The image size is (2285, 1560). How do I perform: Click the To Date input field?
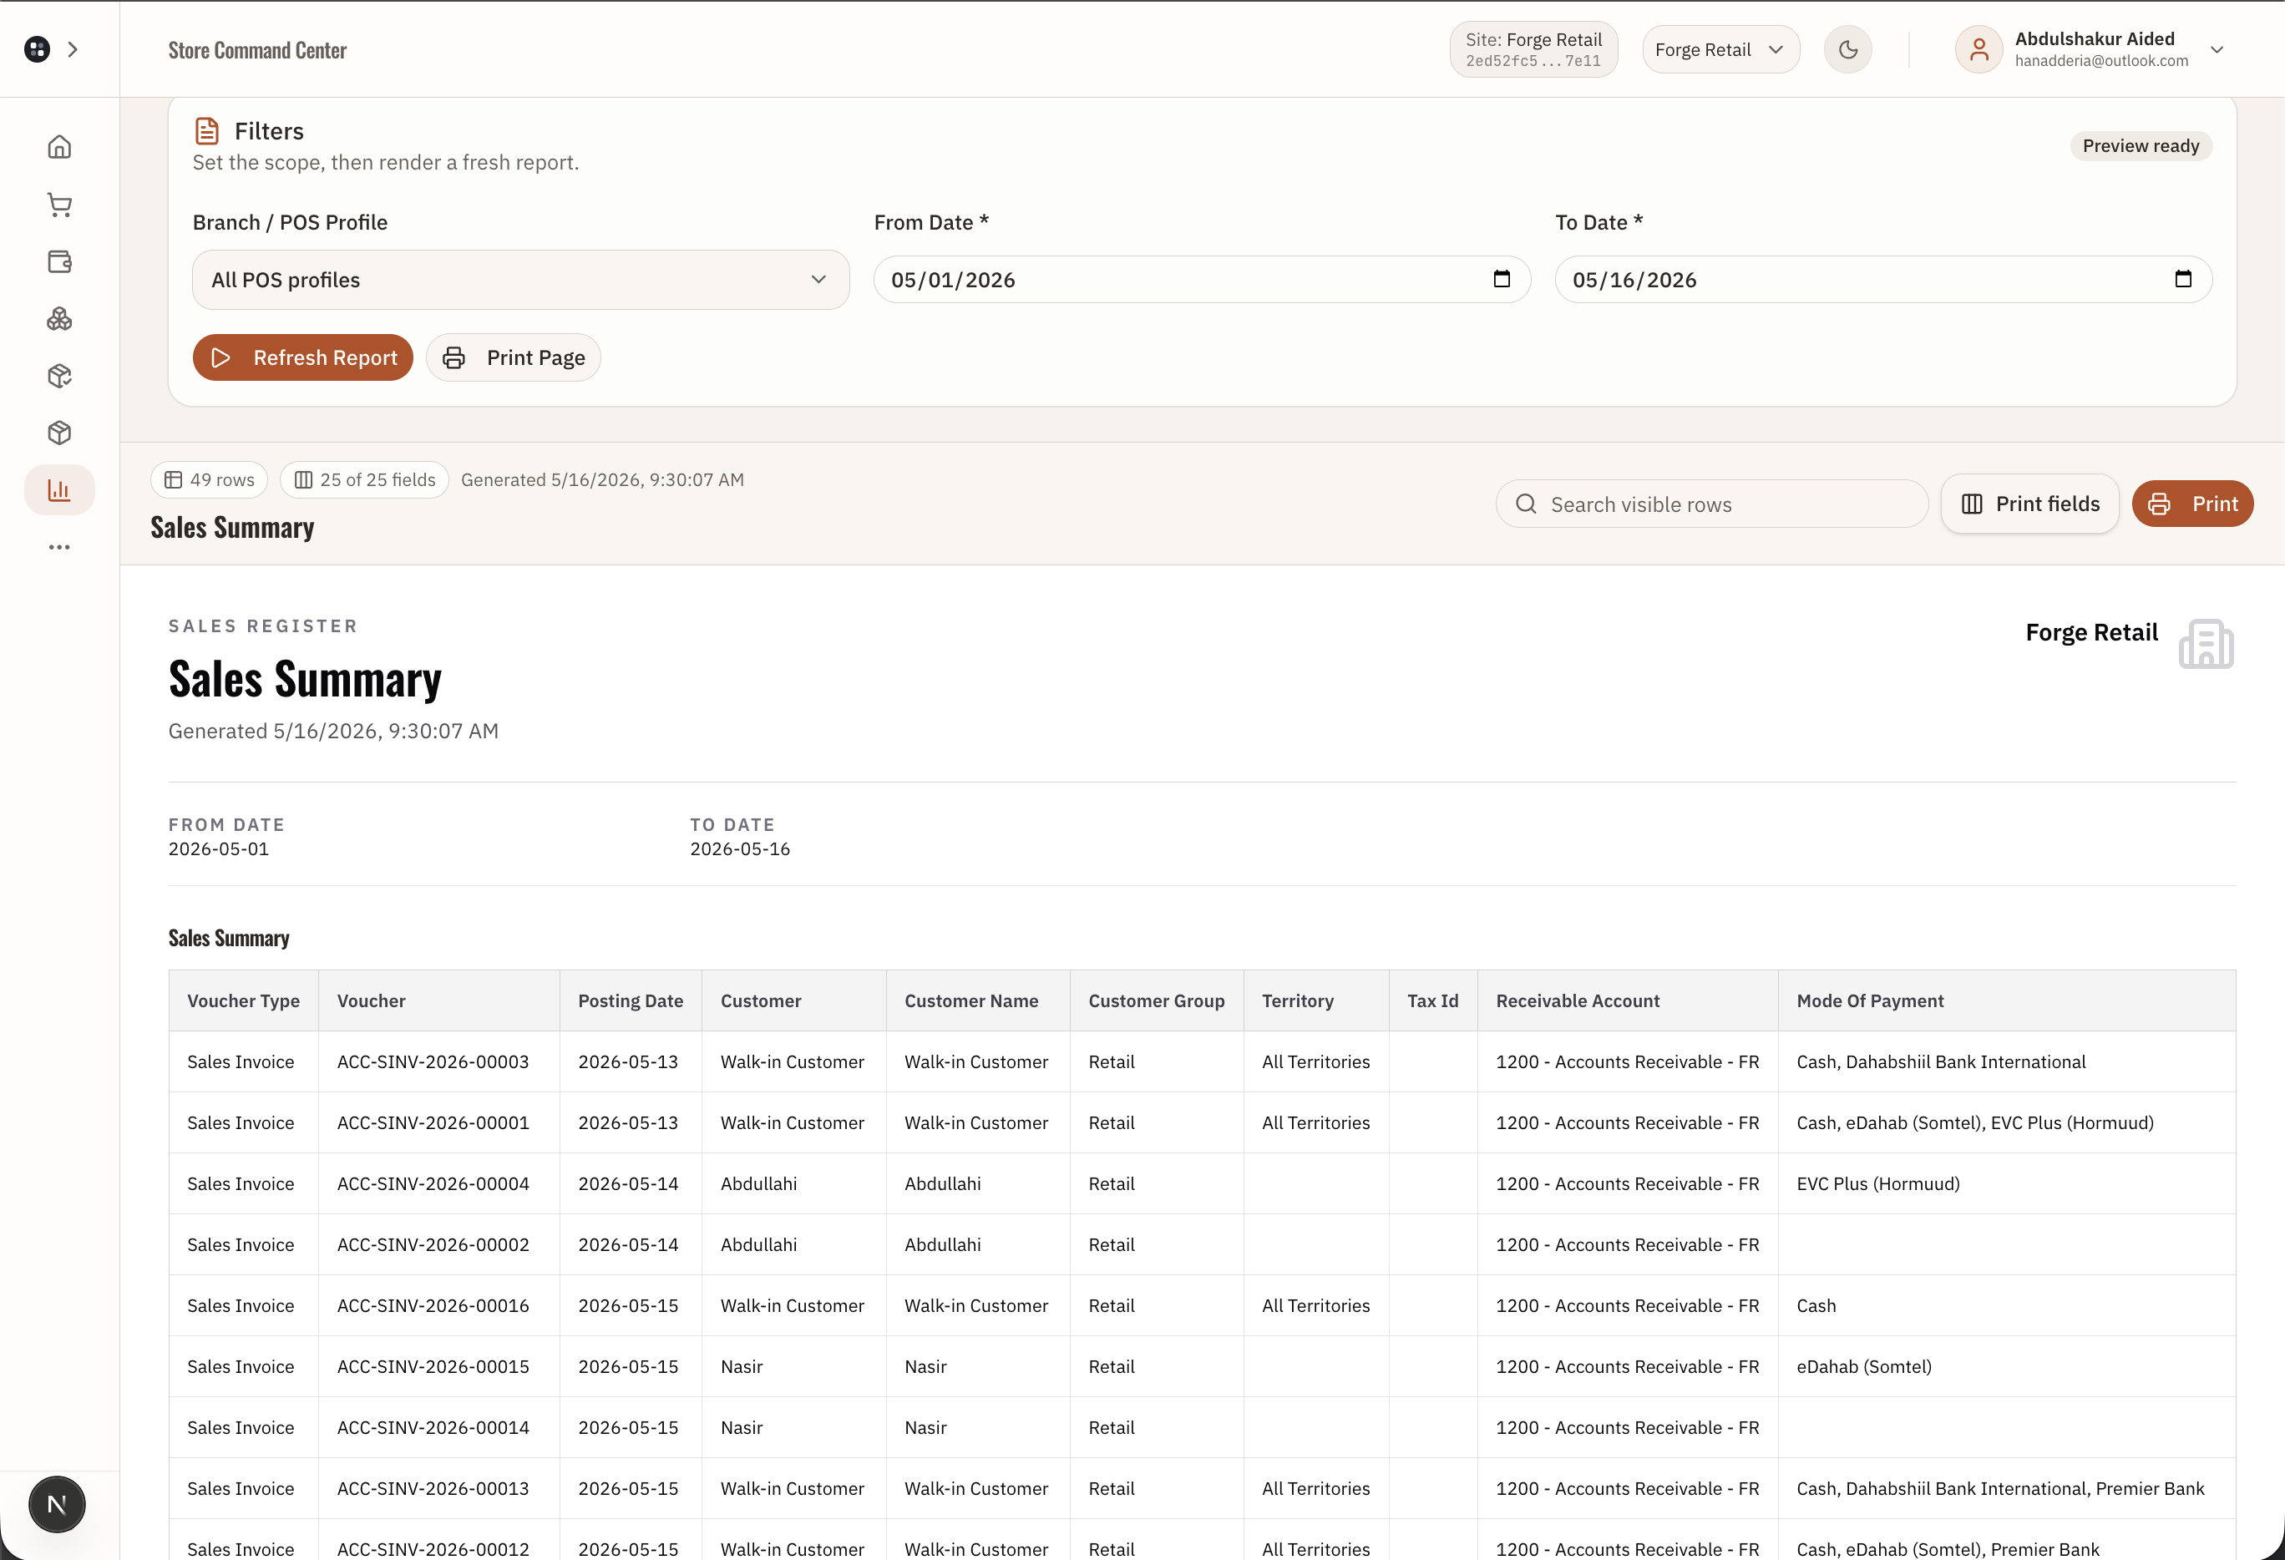[1882, 280]
